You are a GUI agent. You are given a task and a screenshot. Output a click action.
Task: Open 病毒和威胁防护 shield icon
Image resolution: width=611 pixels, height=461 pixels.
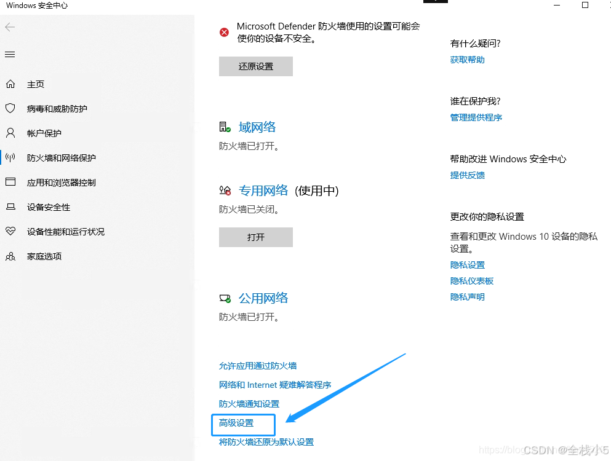[10, 109]
